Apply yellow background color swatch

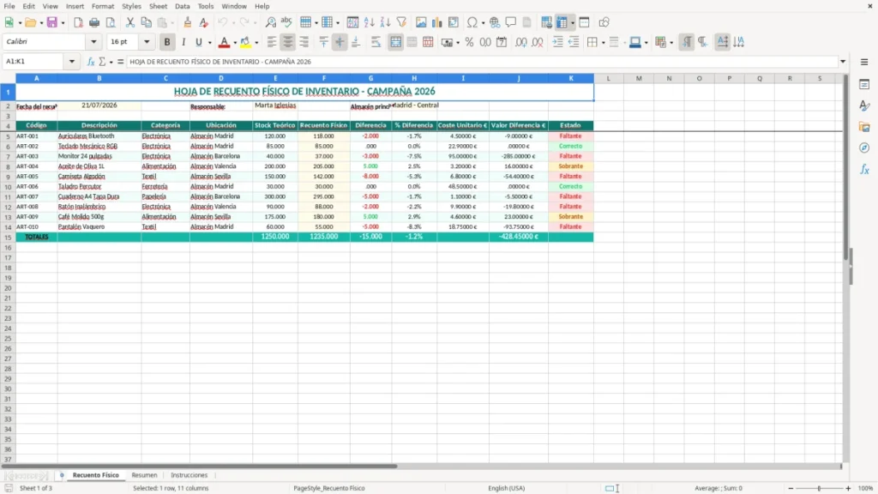tap(245, 42)
